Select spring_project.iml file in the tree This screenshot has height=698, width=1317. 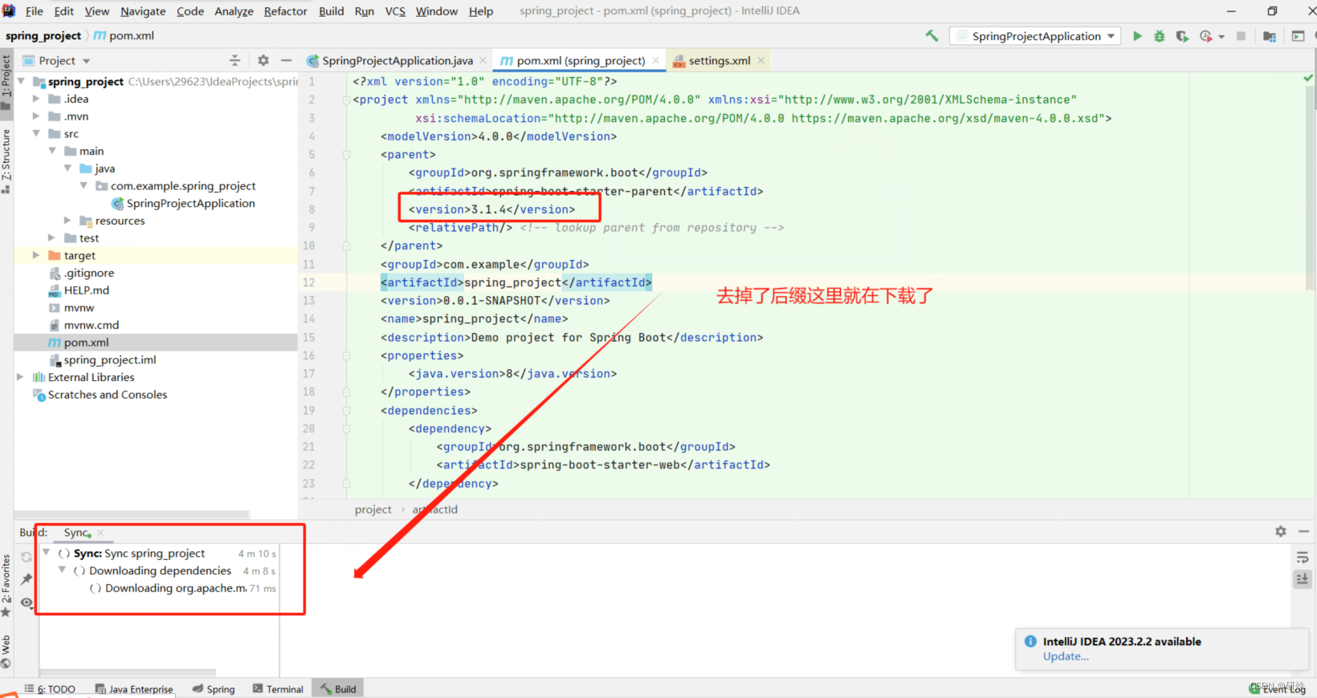[110, 360]
